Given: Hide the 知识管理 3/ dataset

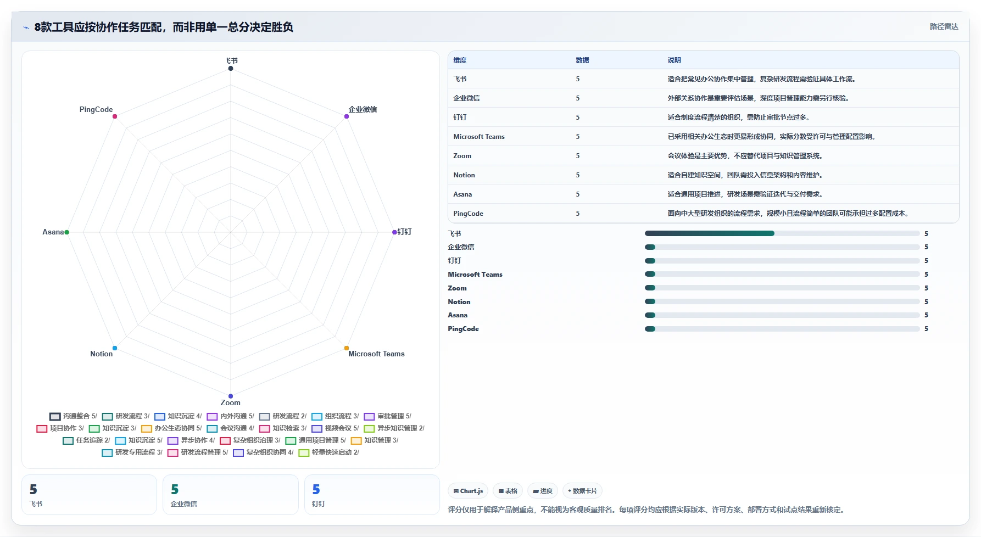Looking at the screenshot, I should point(375,440).
